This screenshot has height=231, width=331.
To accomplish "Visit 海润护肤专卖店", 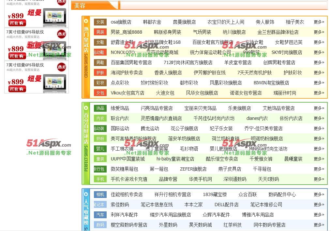I will 127,73.
